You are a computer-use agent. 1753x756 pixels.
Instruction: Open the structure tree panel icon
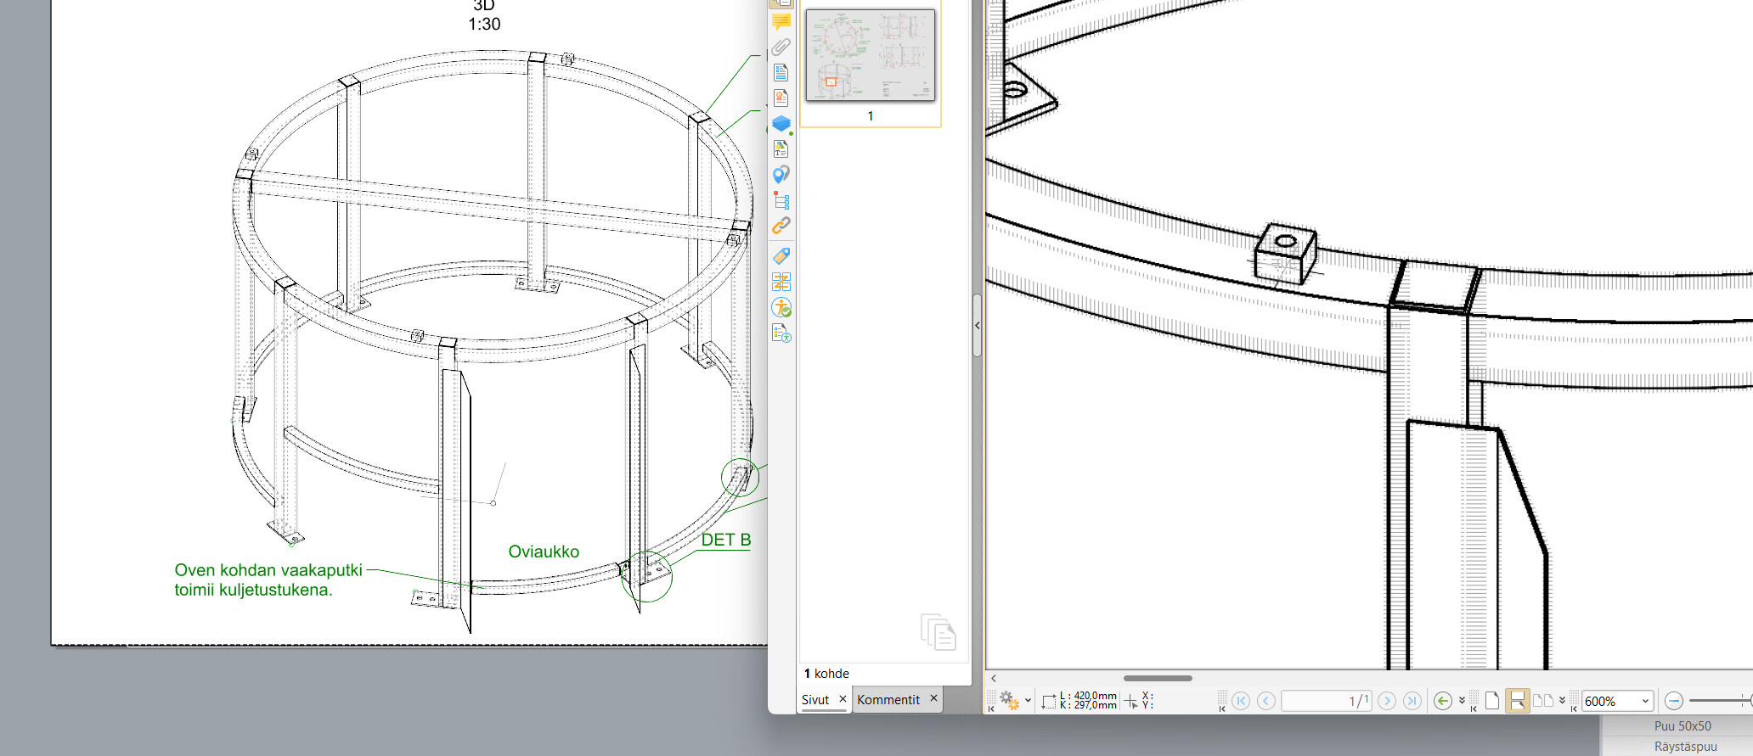pos(781,200)
